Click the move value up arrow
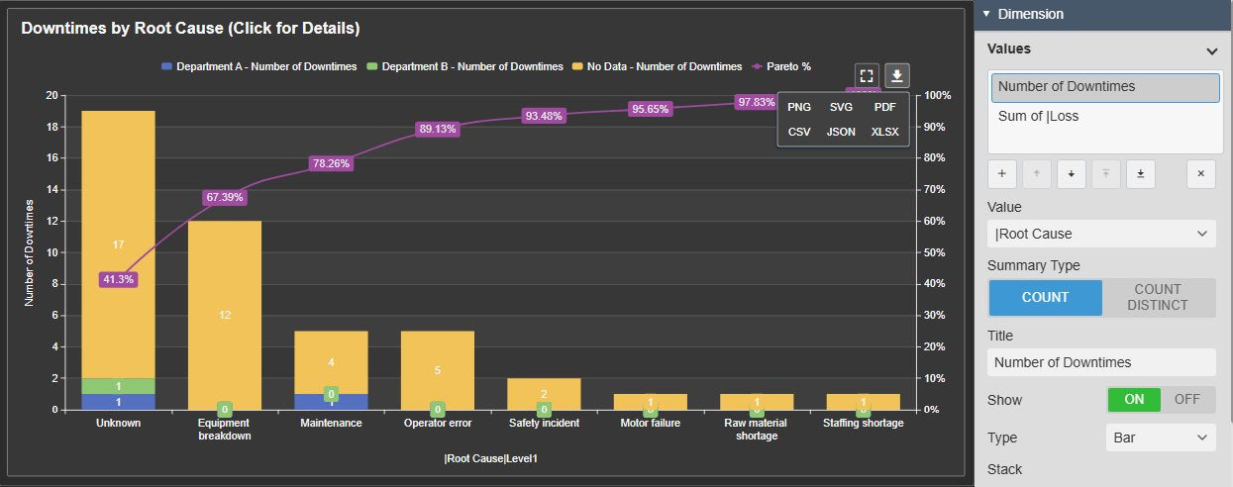1233x487 pixels. click(1036, 173)
